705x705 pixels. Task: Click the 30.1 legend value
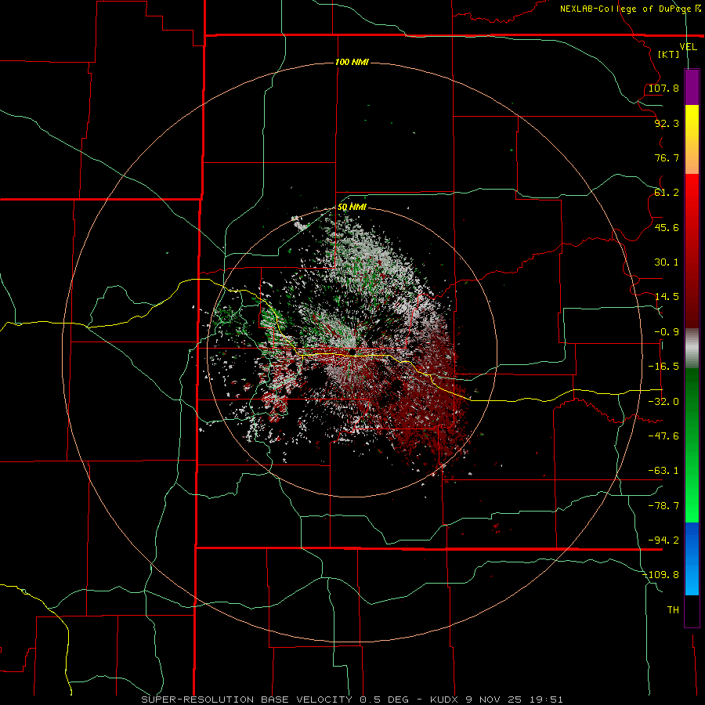[x=667, y=262]
